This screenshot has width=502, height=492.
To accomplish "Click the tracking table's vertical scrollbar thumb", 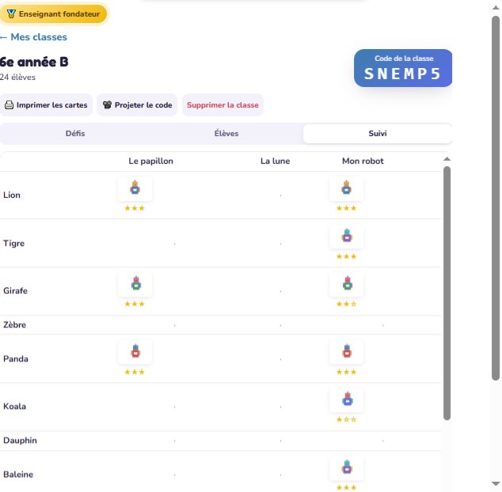I will [447, 293].
